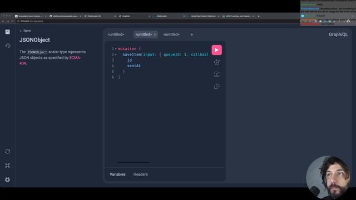The image size is (356, 200).
Task: Toggle the Documentation Explorer sidebar icon
Action: pyautogui.click(x=7, y=32)
